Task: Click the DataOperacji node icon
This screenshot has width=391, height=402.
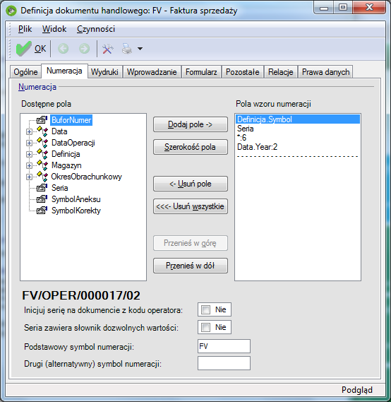Action: point(42,143)
